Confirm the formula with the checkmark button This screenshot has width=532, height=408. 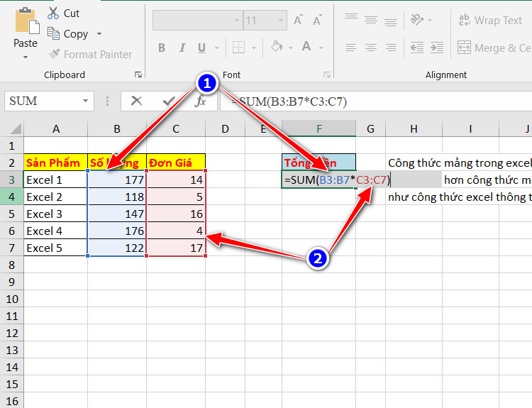tap(168, 101)
